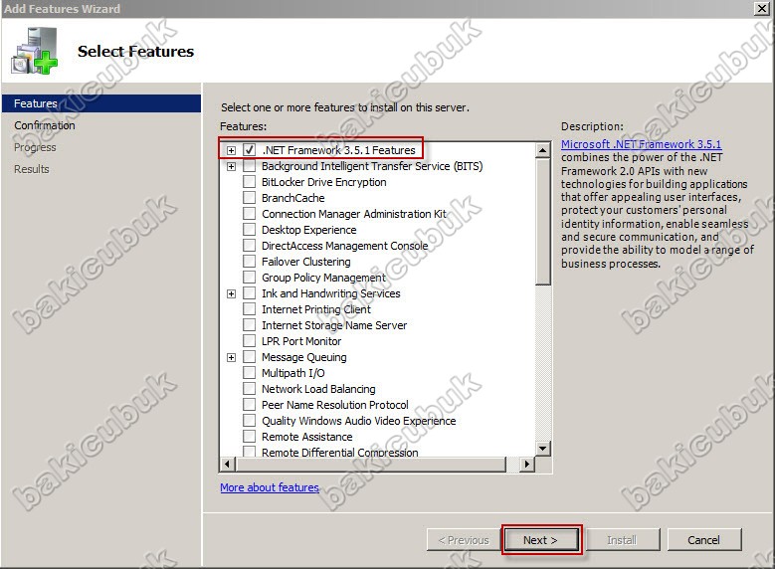Expand Ink and Handwriting Services node
775x569 pixels.
[231, 293]
